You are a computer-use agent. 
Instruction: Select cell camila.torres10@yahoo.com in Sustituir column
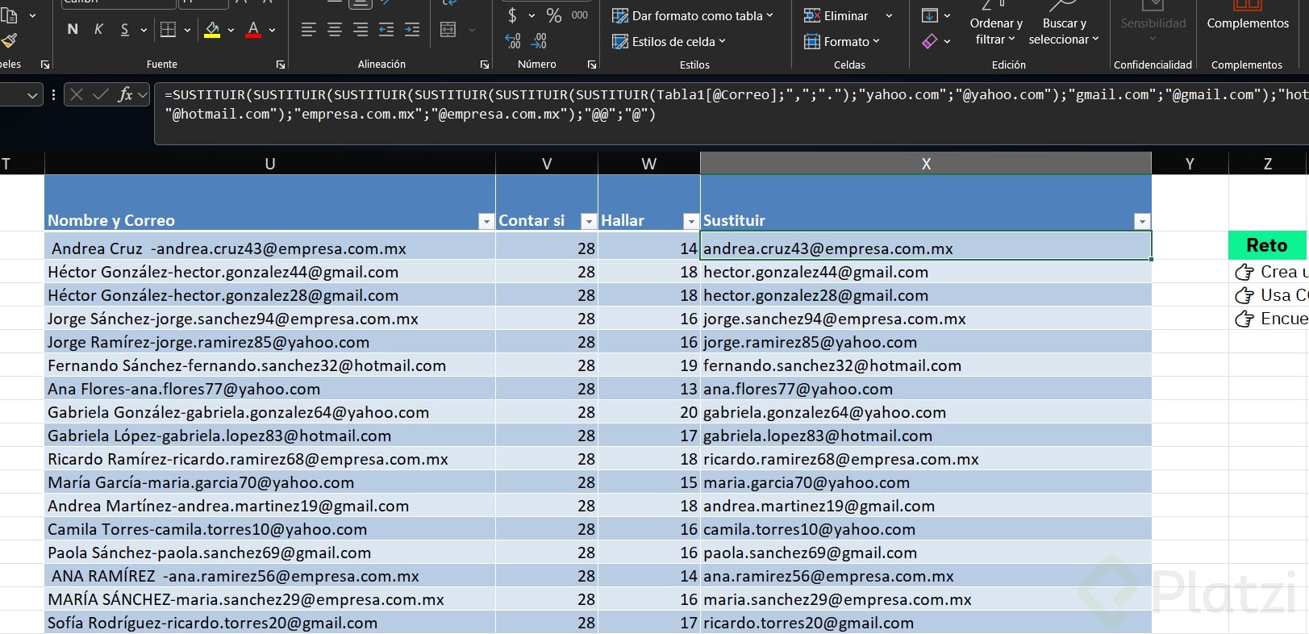click(926, 529)
